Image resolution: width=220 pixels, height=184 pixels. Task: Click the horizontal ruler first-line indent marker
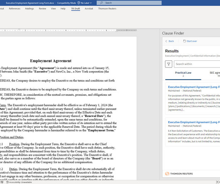click(19, 30)
